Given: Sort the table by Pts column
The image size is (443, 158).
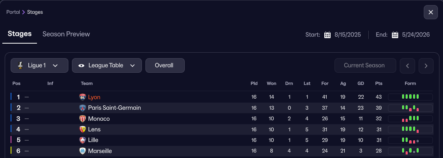Looking at the screenshot, I should [379, 83].
